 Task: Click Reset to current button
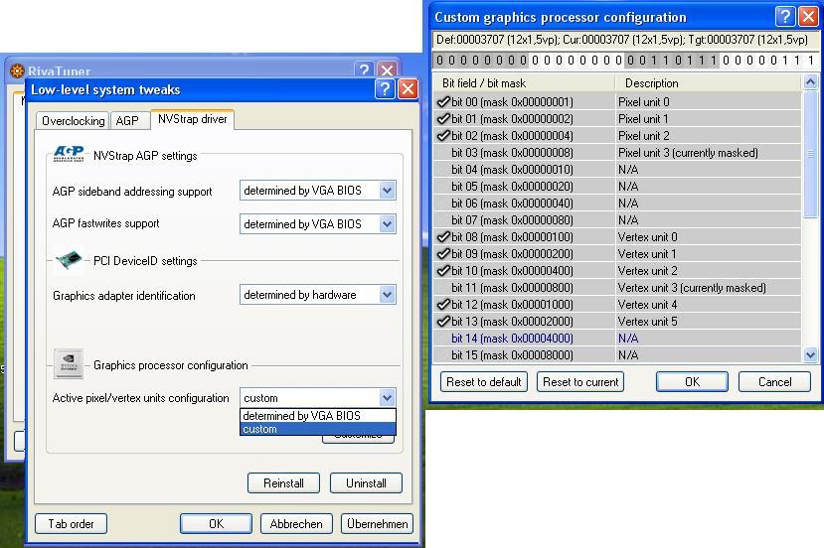(x=580, y=381)
